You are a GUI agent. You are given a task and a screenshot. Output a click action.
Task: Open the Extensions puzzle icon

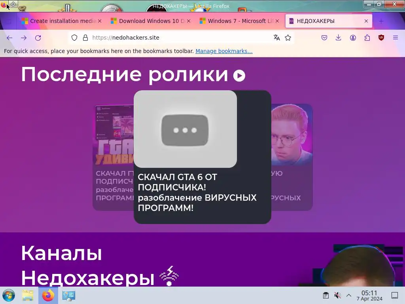click(x=367, y=38)
